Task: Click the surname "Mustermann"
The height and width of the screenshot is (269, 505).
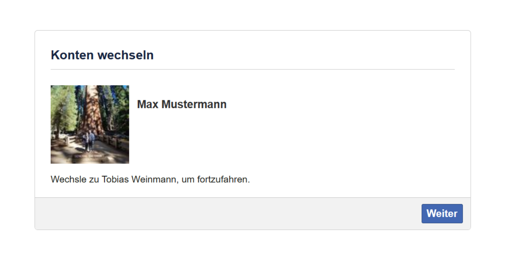Action: point(194,104)
